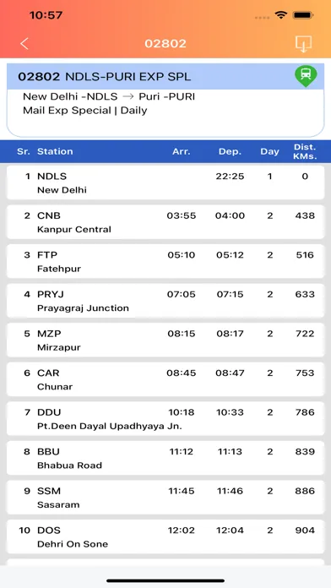This screenshot has height=588, width=331.
Task: Tap the Dist. KMs column header
Action: tap(305, 151)
